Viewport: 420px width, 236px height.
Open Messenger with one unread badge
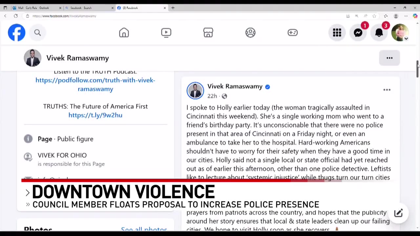(358, 32)
